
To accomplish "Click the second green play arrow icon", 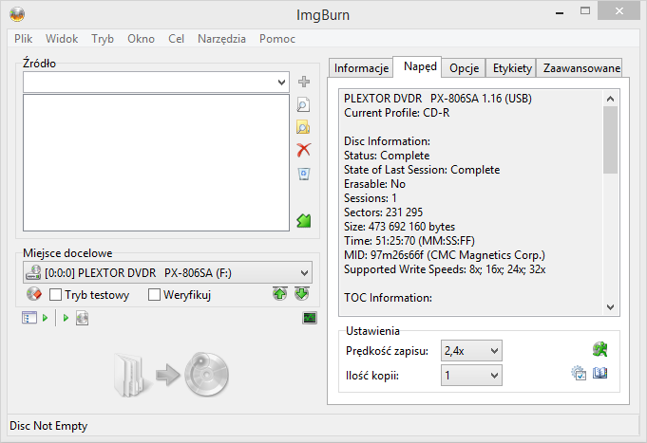I will 66,318.
